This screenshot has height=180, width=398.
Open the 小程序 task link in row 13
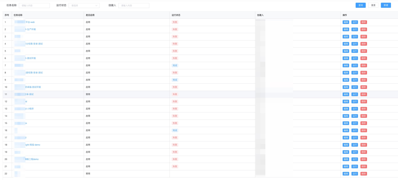click(x=31, y=109)
